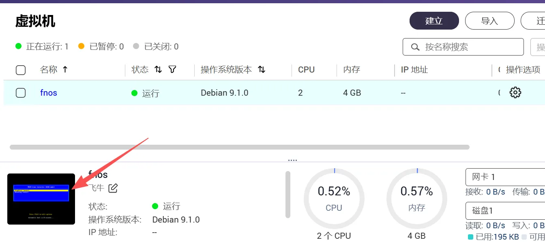Screen dimensions: 545x242
Task: Open the 磁盘1 disk dropdown
Action: (x=505, y=211)
